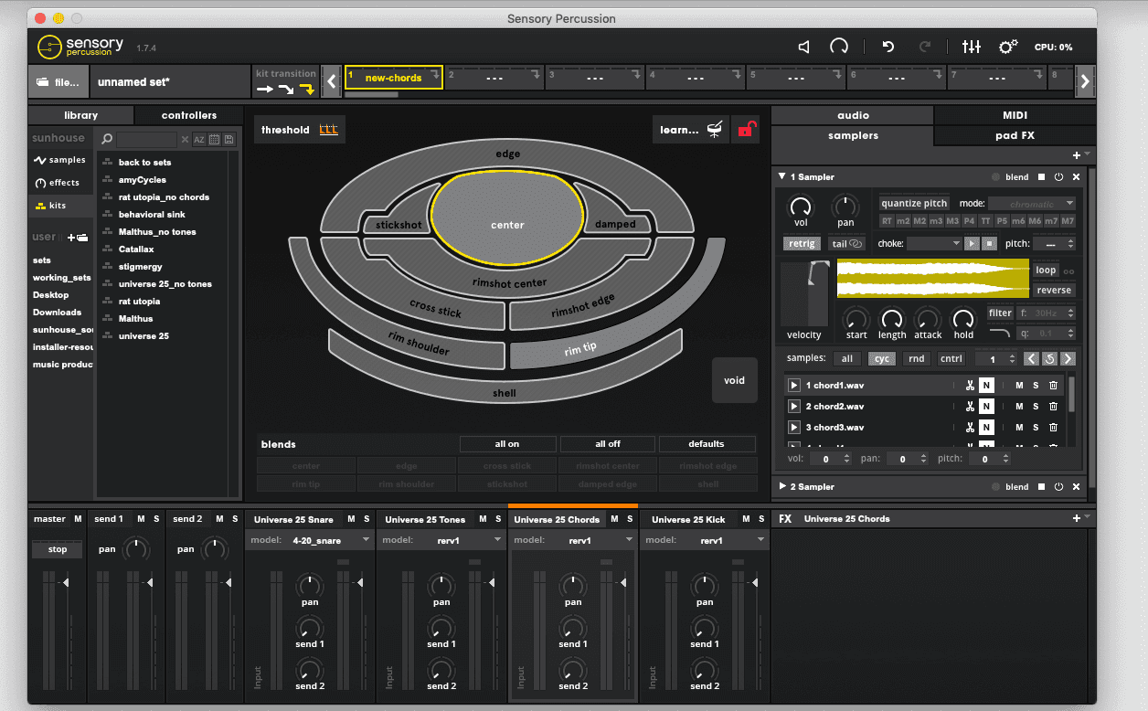Collapse the 1 Sampler section
The width and height of the screenshot is (1148, 711).
(781, 176)
